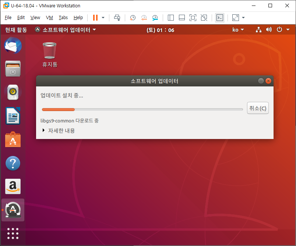
Task: Open the ko input source menu
Action: pos(238,30)
